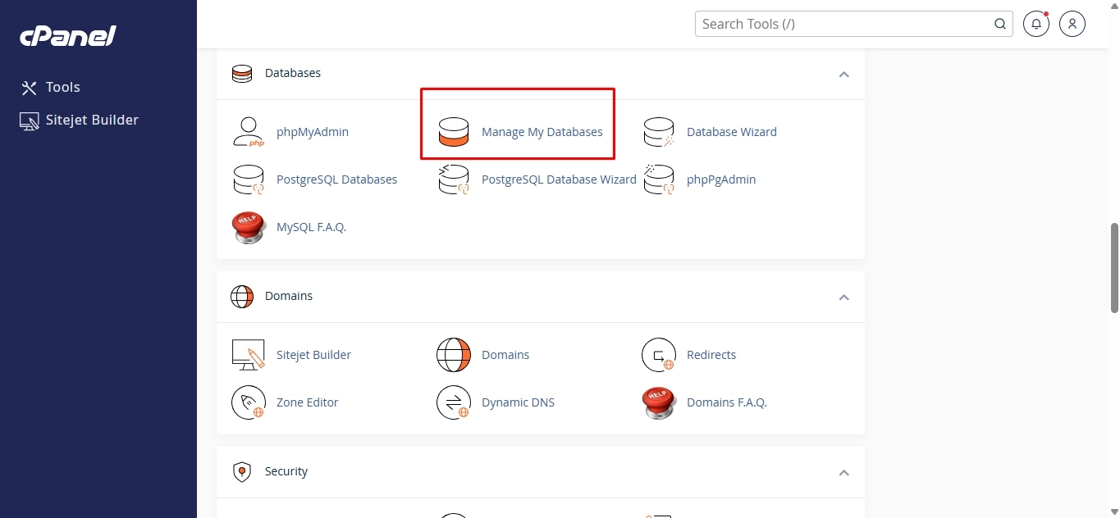Click the search magnifier icon
The width and height of the screenshot is (1120, 518).
1000,24
